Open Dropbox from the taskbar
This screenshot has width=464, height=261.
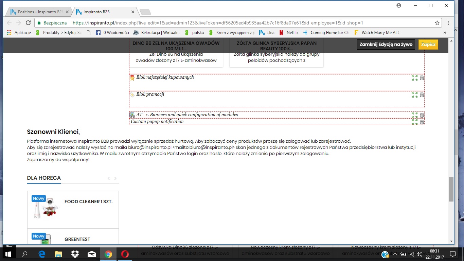pos(75,254)
